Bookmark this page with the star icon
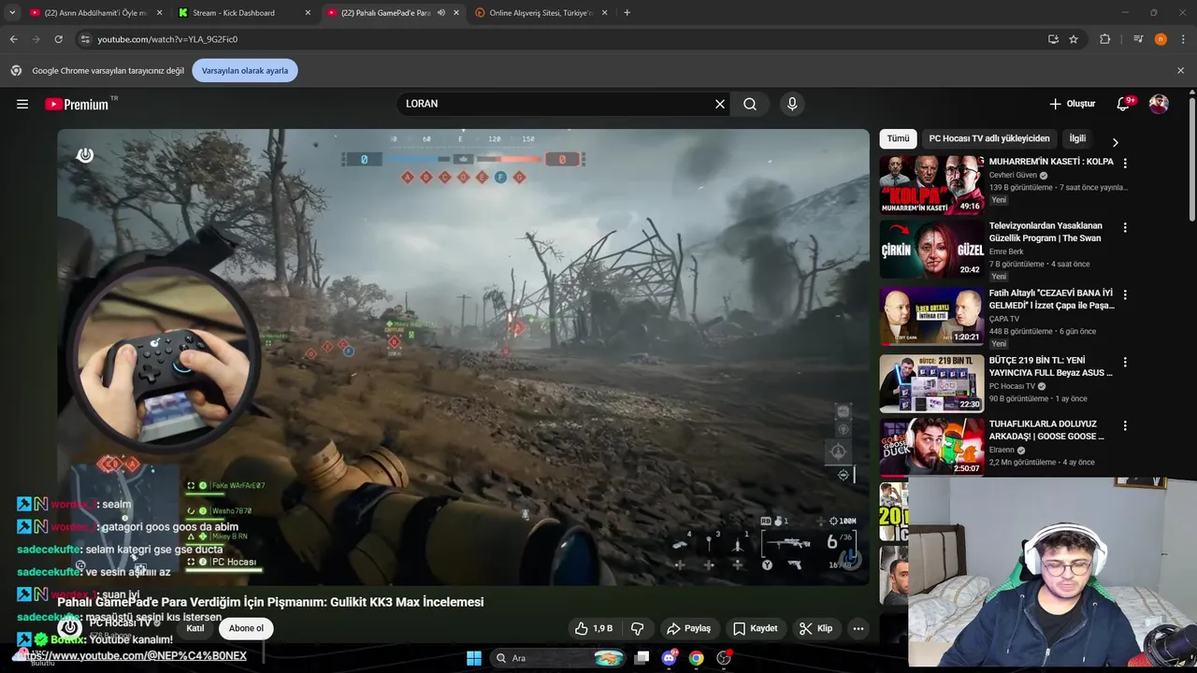1197x673 pixels. coord(1074,39)
